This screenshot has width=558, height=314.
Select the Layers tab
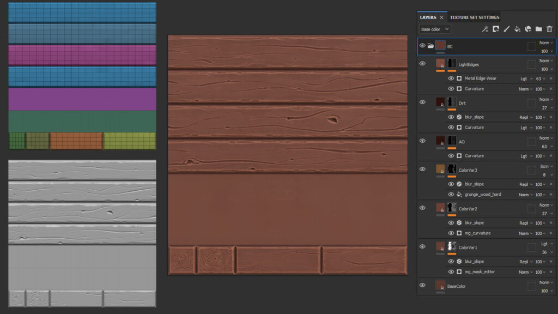(x=428, y=17)
